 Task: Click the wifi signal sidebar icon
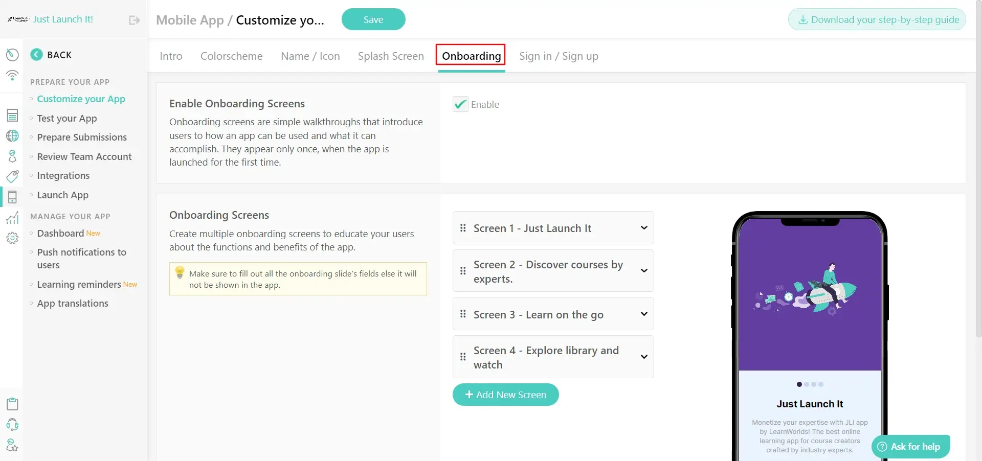(x=12, y=75)
